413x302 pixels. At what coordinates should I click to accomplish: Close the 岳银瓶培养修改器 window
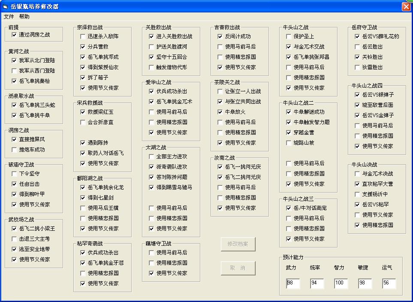pos(406,6)
